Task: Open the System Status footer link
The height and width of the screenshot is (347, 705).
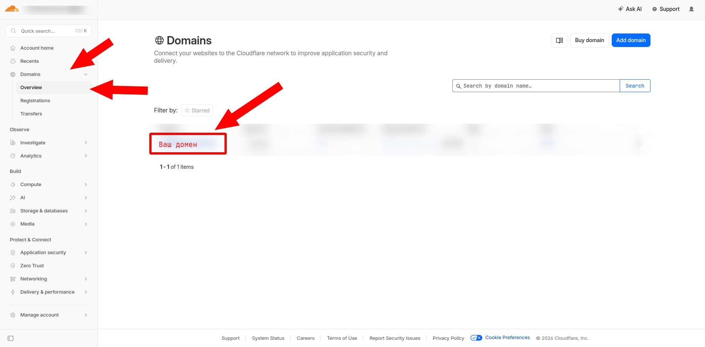Action: coord(268,338)
